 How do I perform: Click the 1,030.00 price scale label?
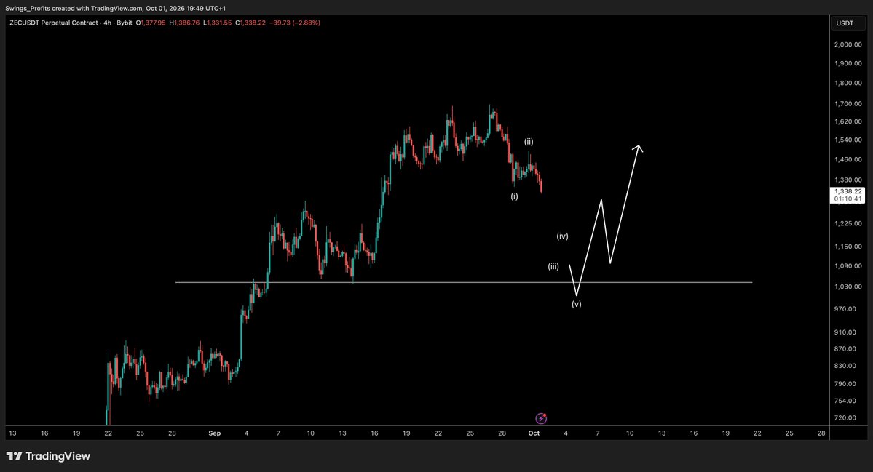tap(848, 287)
